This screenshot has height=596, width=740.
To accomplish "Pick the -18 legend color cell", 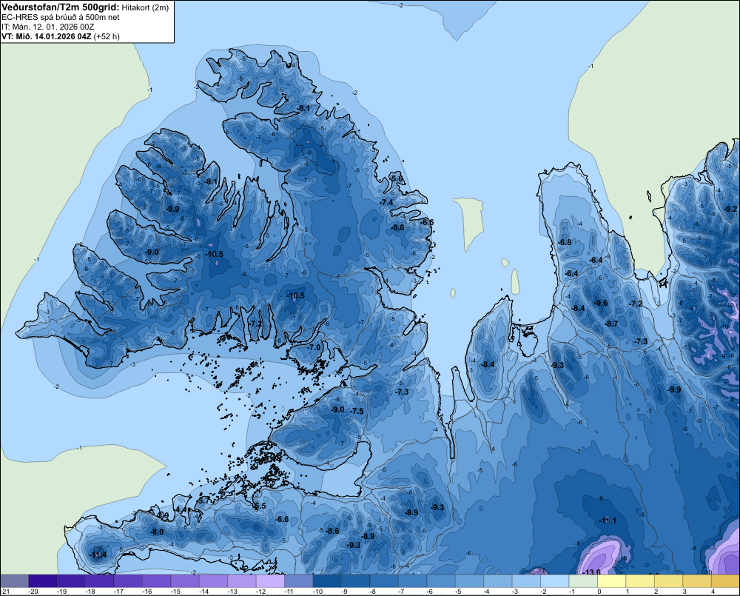I will pos(100,581).
